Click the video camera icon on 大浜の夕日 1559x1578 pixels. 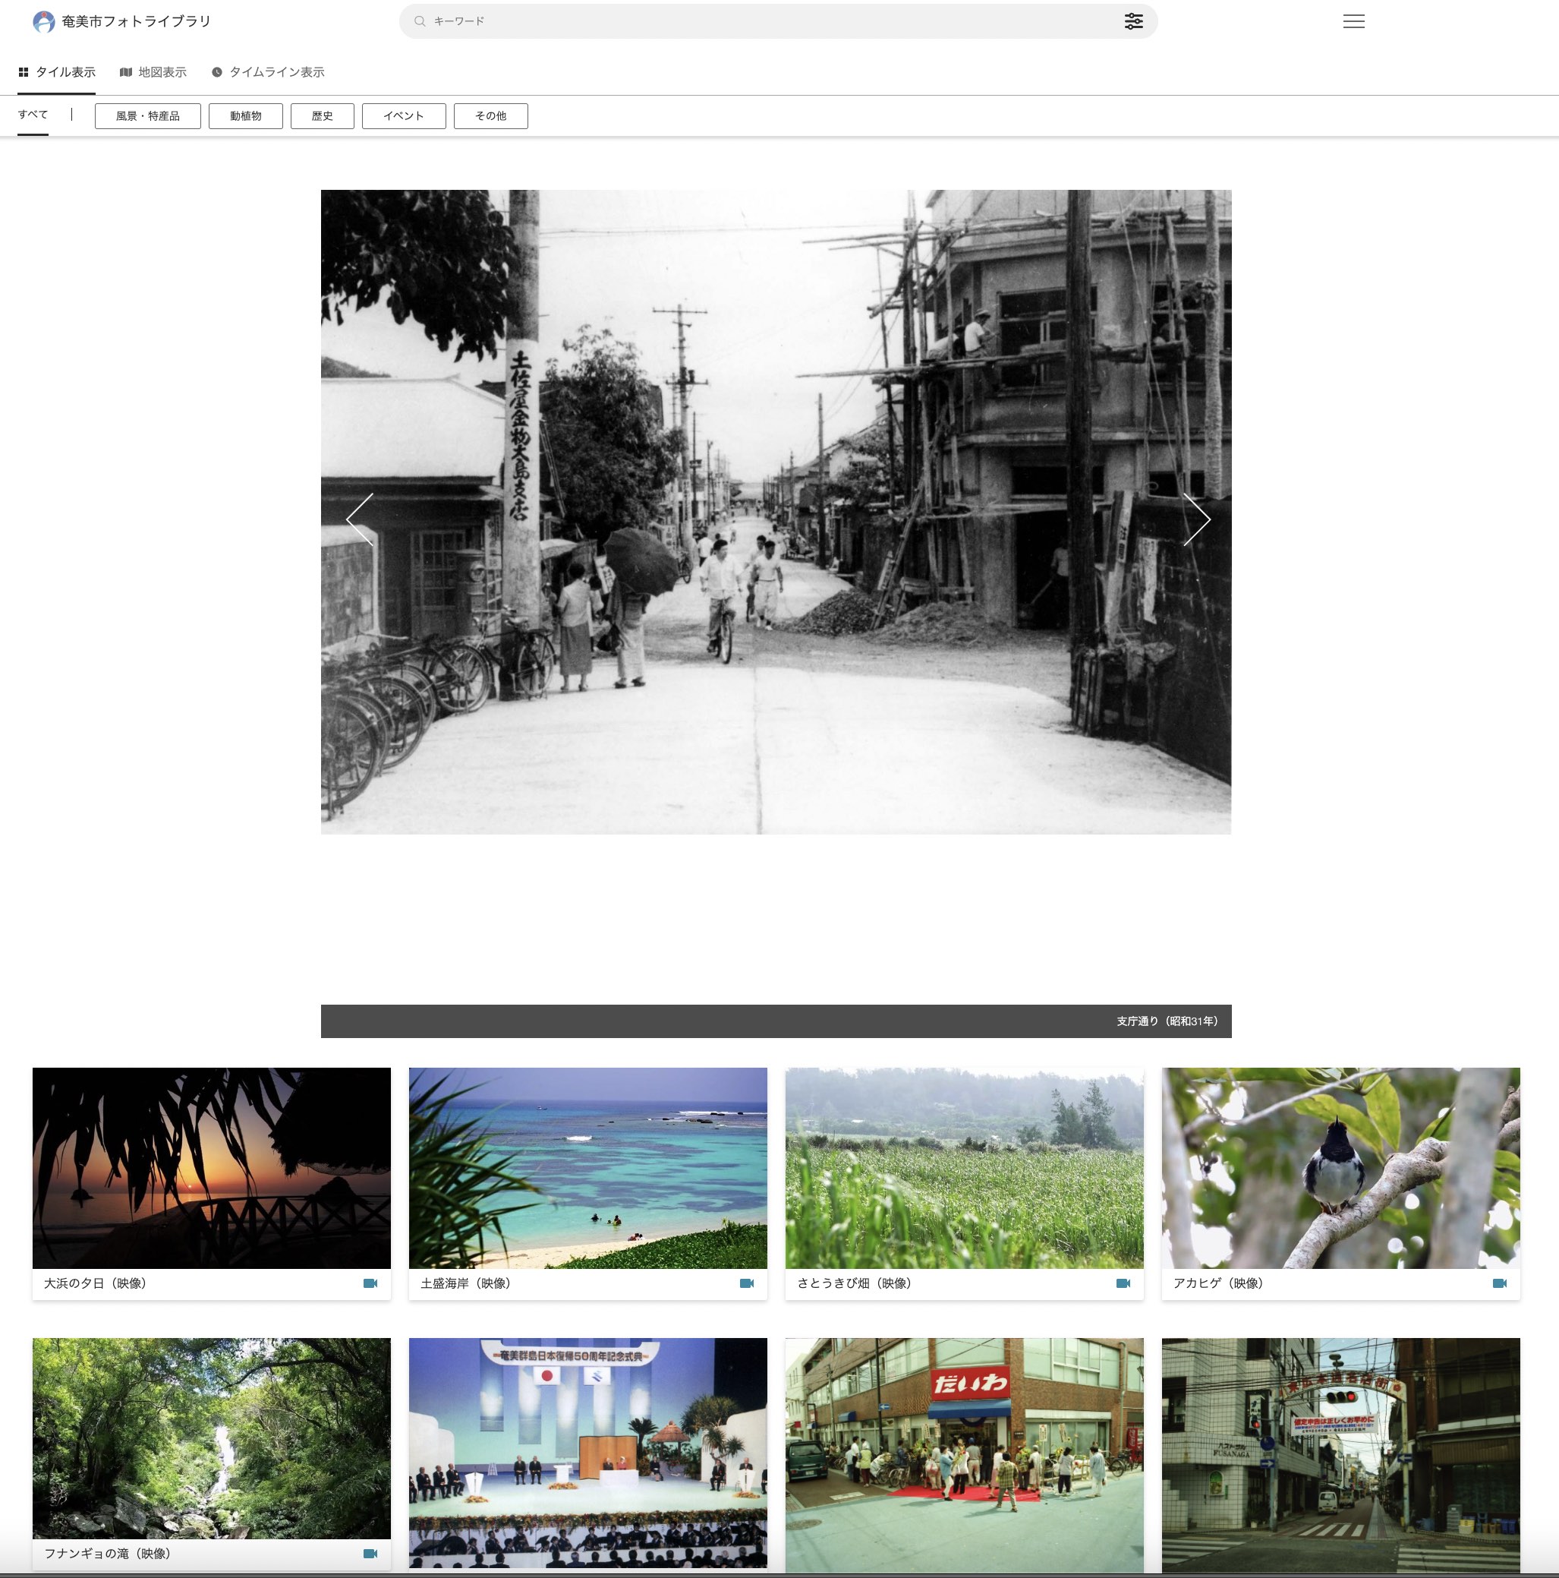[x=370, y=1283]
